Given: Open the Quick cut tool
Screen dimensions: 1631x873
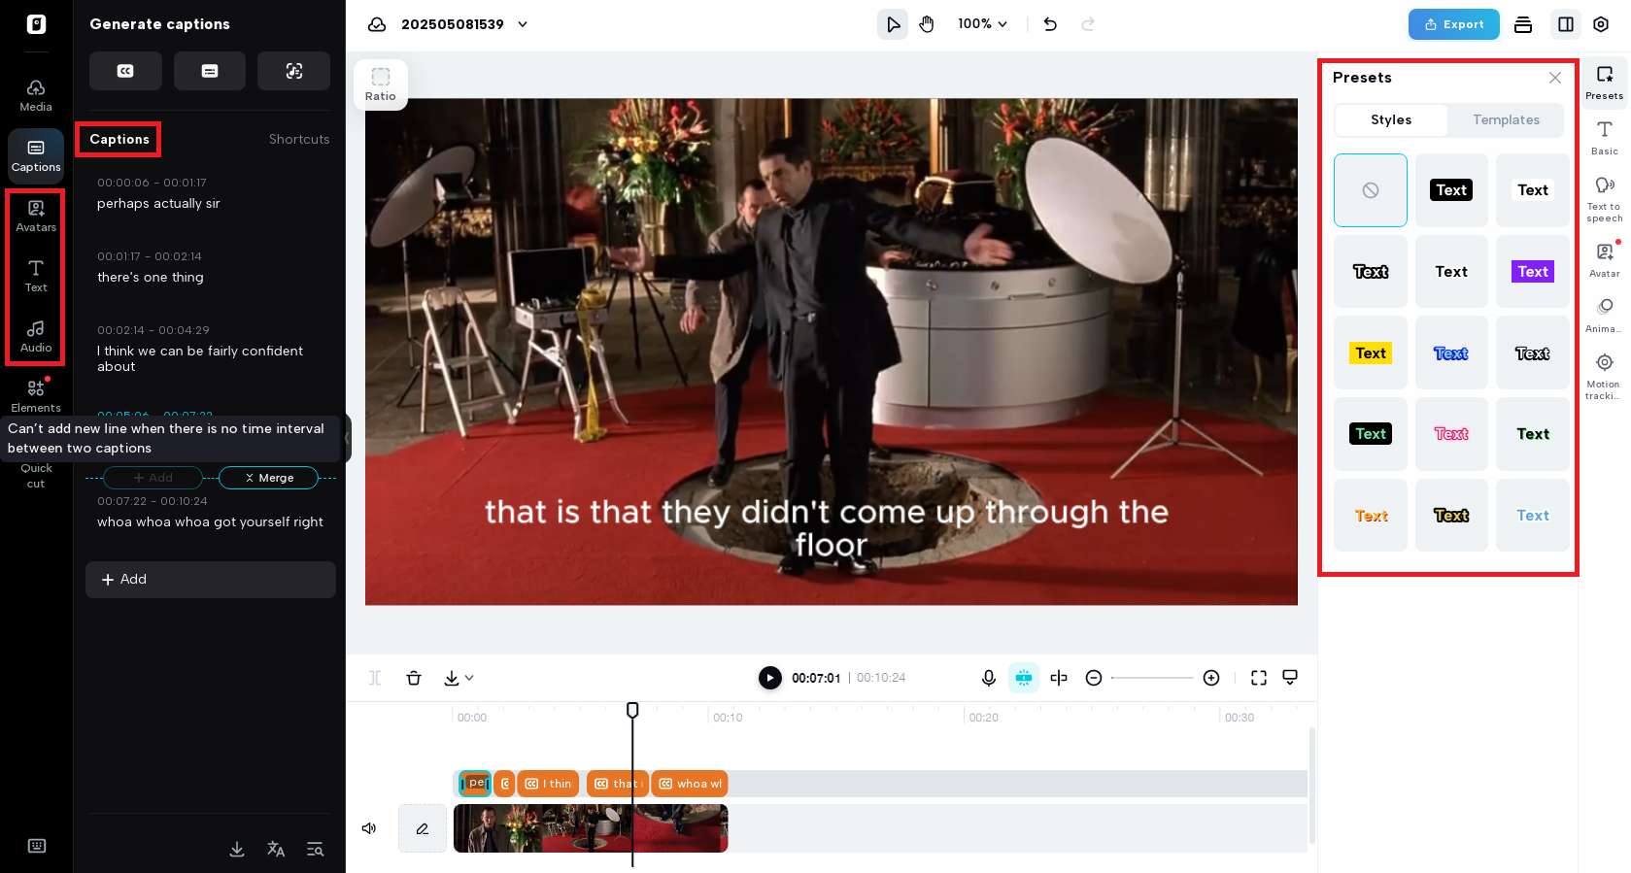Looking at the screenshot, I should (36, 475).
